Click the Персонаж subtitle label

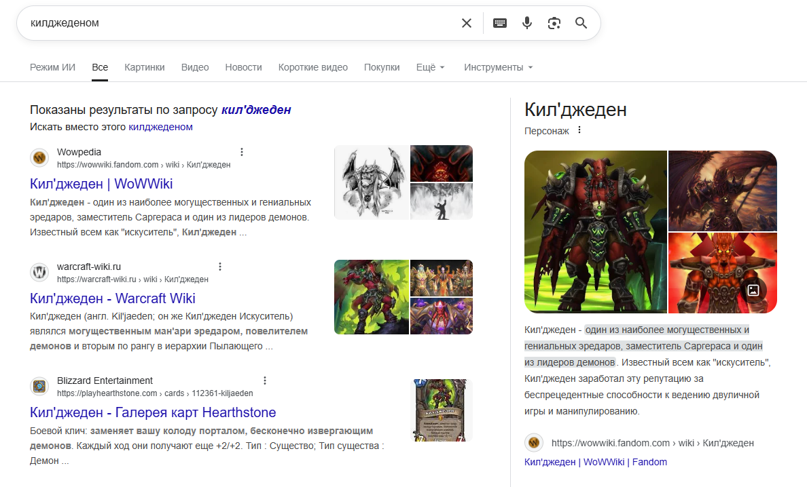click(x=547, y=131)
